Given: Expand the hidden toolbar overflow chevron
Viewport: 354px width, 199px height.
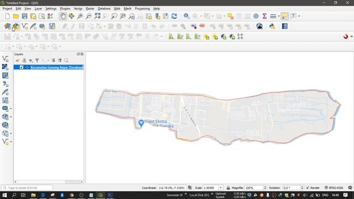Looking at the screenshot, I should (x=352, y=36).
